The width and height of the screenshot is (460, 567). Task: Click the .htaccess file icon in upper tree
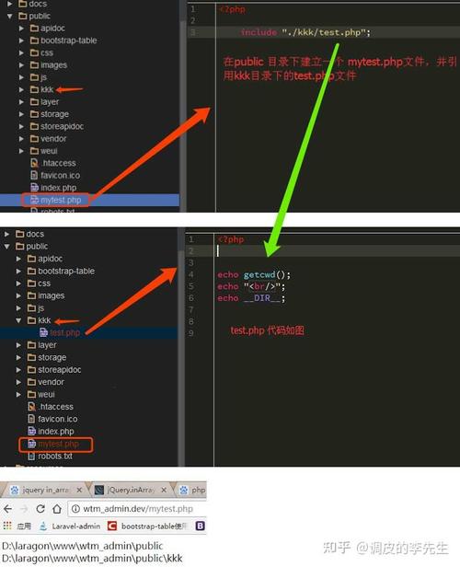(35, 163)
